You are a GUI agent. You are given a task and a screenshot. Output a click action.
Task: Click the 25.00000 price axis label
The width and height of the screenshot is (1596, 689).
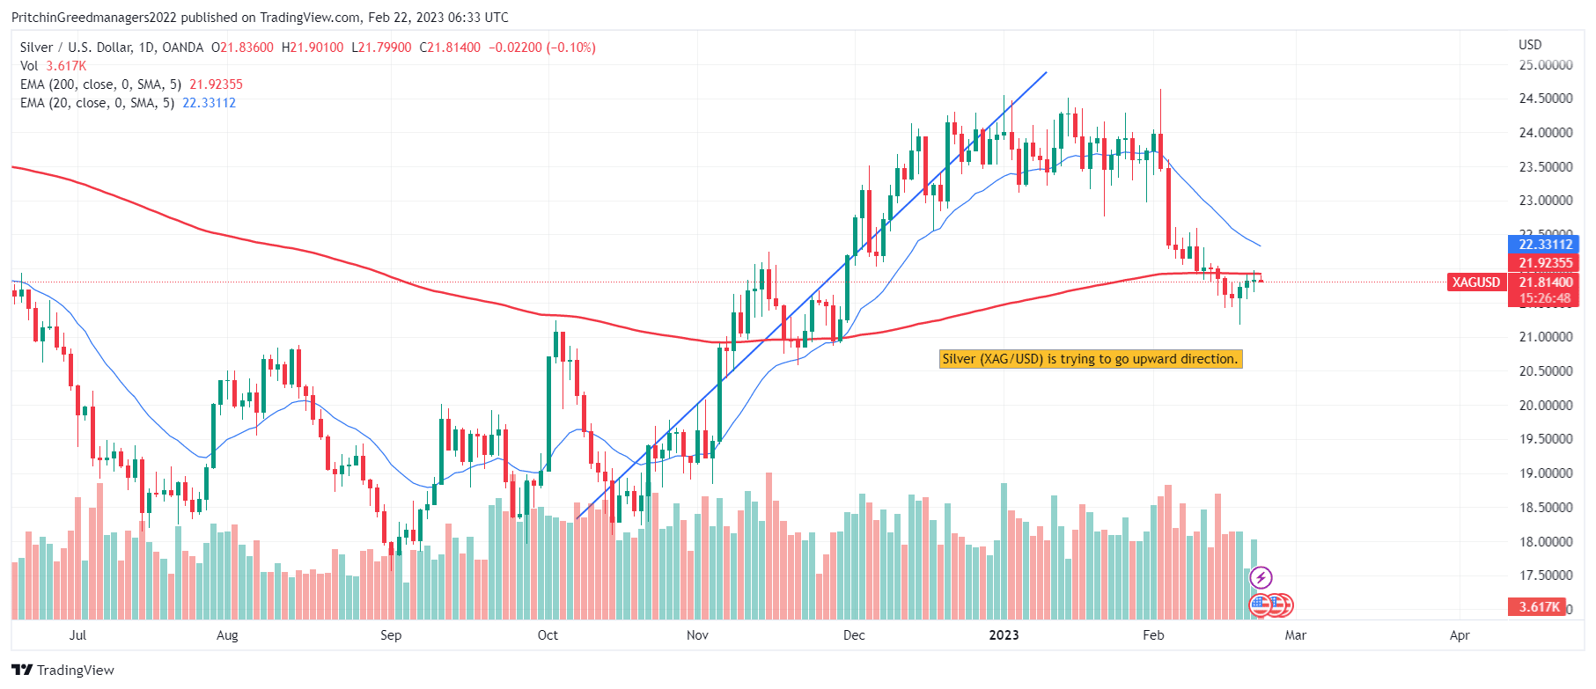coord(1546,65)
